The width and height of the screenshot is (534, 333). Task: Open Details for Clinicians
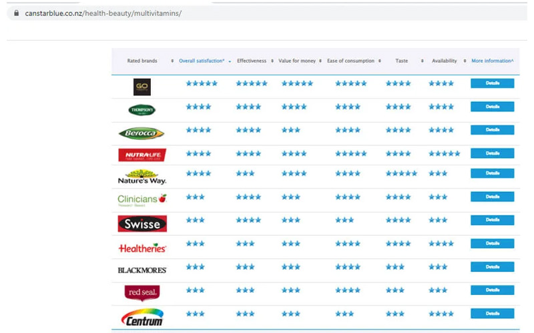click(x=493, y=196)
